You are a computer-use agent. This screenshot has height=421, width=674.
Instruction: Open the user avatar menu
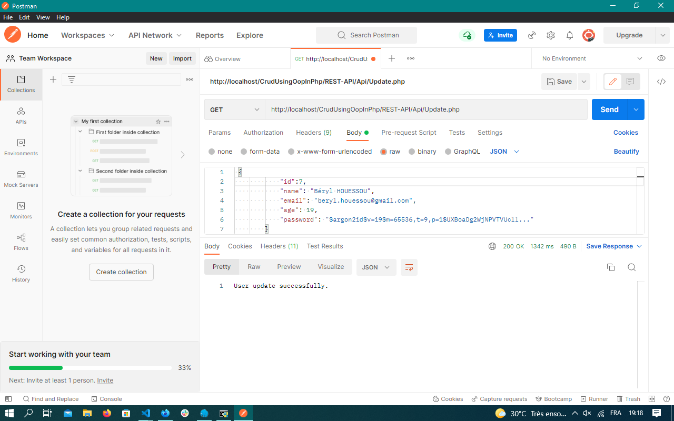coord(589,35)
